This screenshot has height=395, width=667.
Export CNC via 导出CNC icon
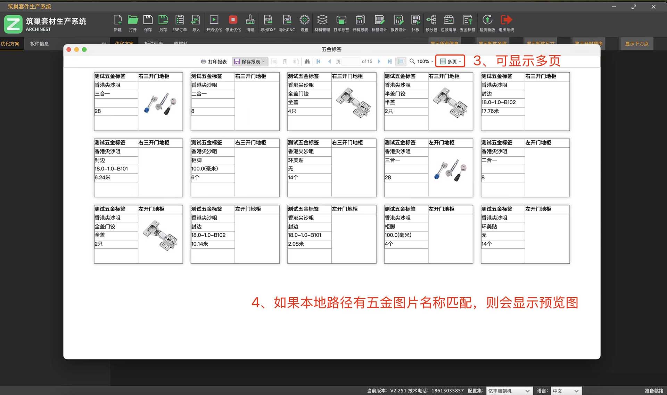287,23
